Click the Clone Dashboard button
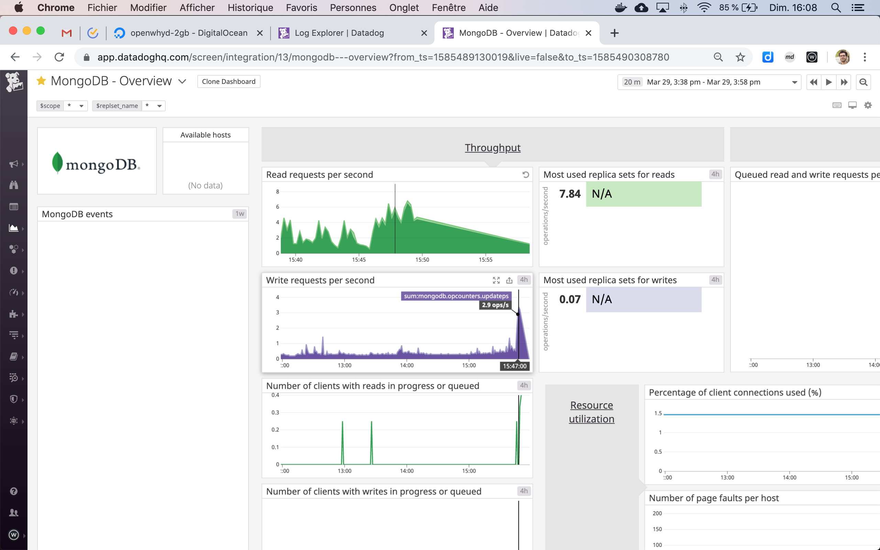880x550 pixels. 228,81
